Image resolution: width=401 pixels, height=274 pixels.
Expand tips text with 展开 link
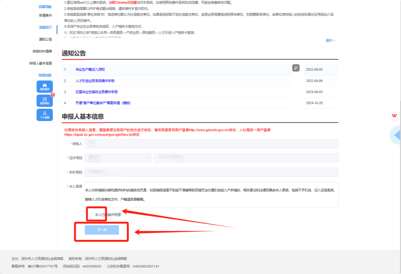[x=330, y=40]
